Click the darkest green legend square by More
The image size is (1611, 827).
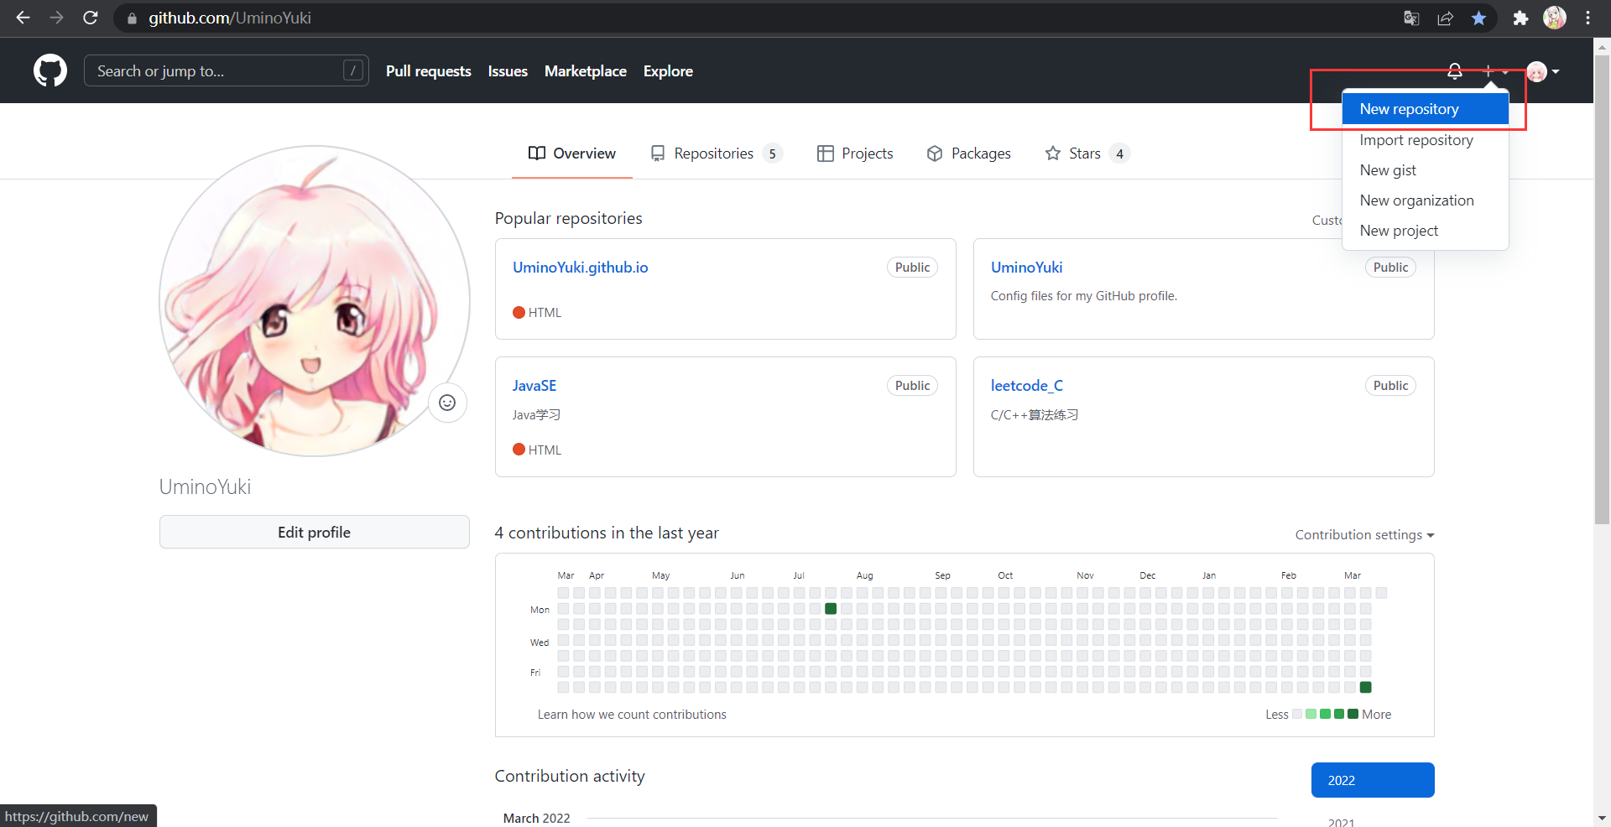1353,715
